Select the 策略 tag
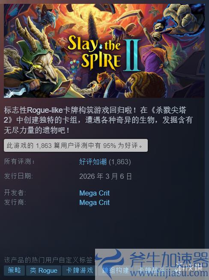Image resolution: width=209 pixels, height=280 pixels. coord(14,271)
